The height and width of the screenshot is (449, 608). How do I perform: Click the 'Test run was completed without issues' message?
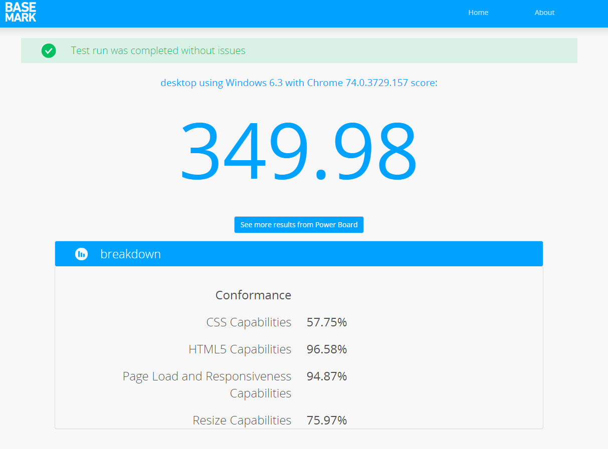[158, 51]
